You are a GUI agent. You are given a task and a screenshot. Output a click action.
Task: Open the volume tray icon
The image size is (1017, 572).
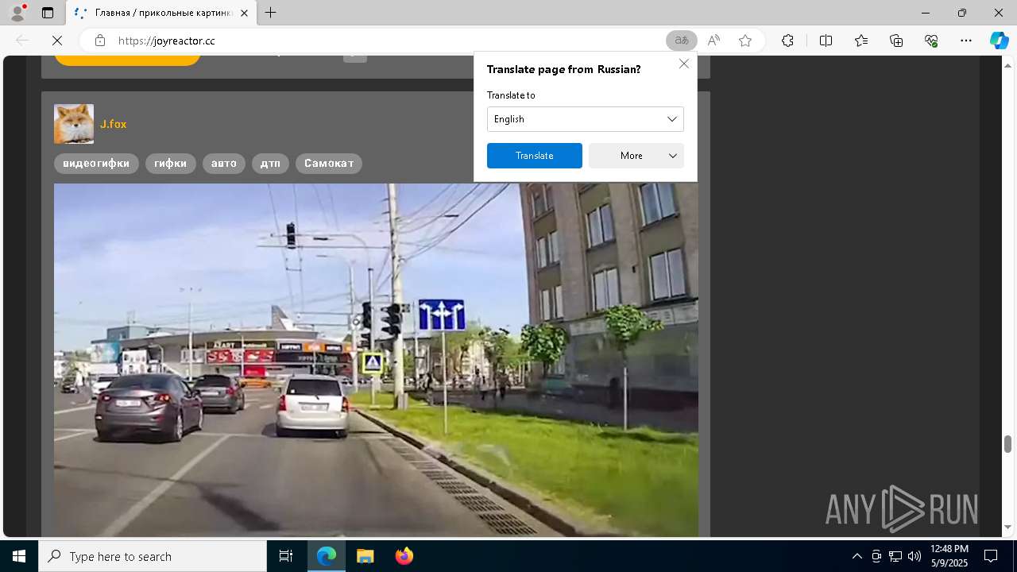915,556
